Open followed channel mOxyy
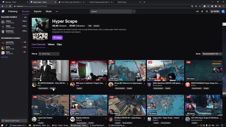 point(14,22)
